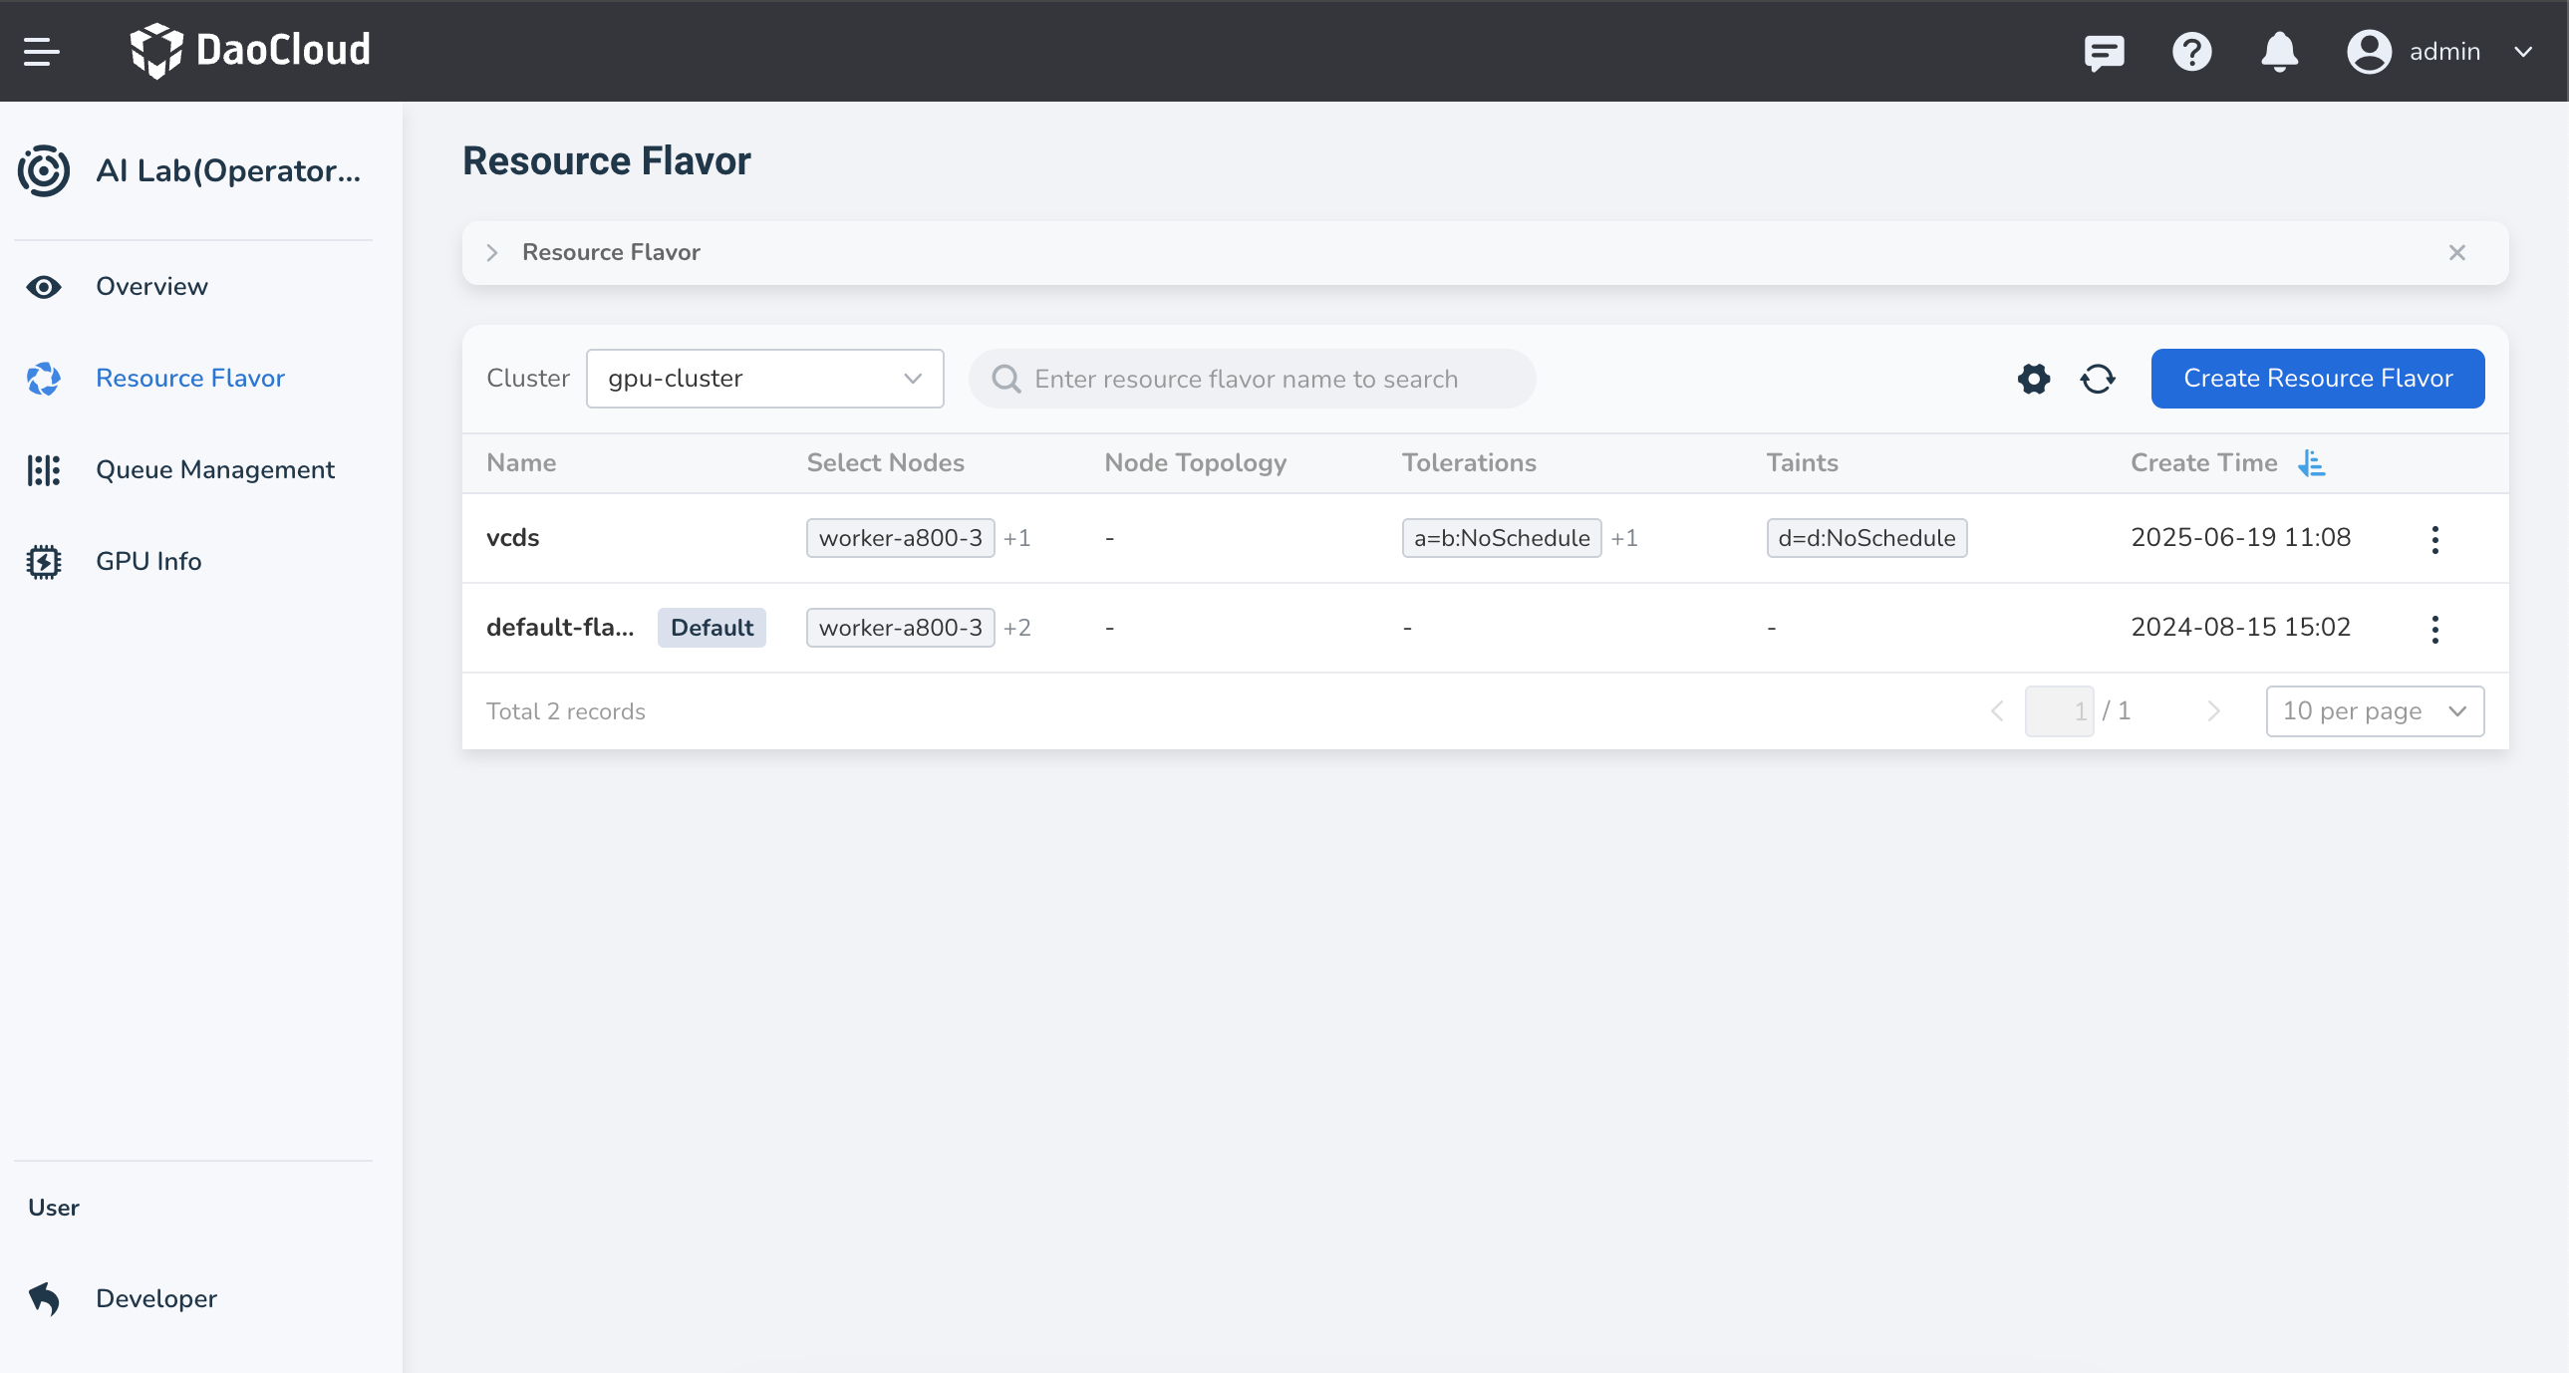Open the messages chat icon in top bar
This screenshot has height=1373, width=2569.
[x=2104, y=52]
